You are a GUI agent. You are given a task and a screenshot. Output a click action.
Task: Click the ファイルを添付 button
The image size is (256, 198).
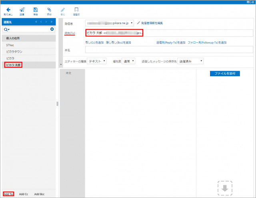pos(224,73)
